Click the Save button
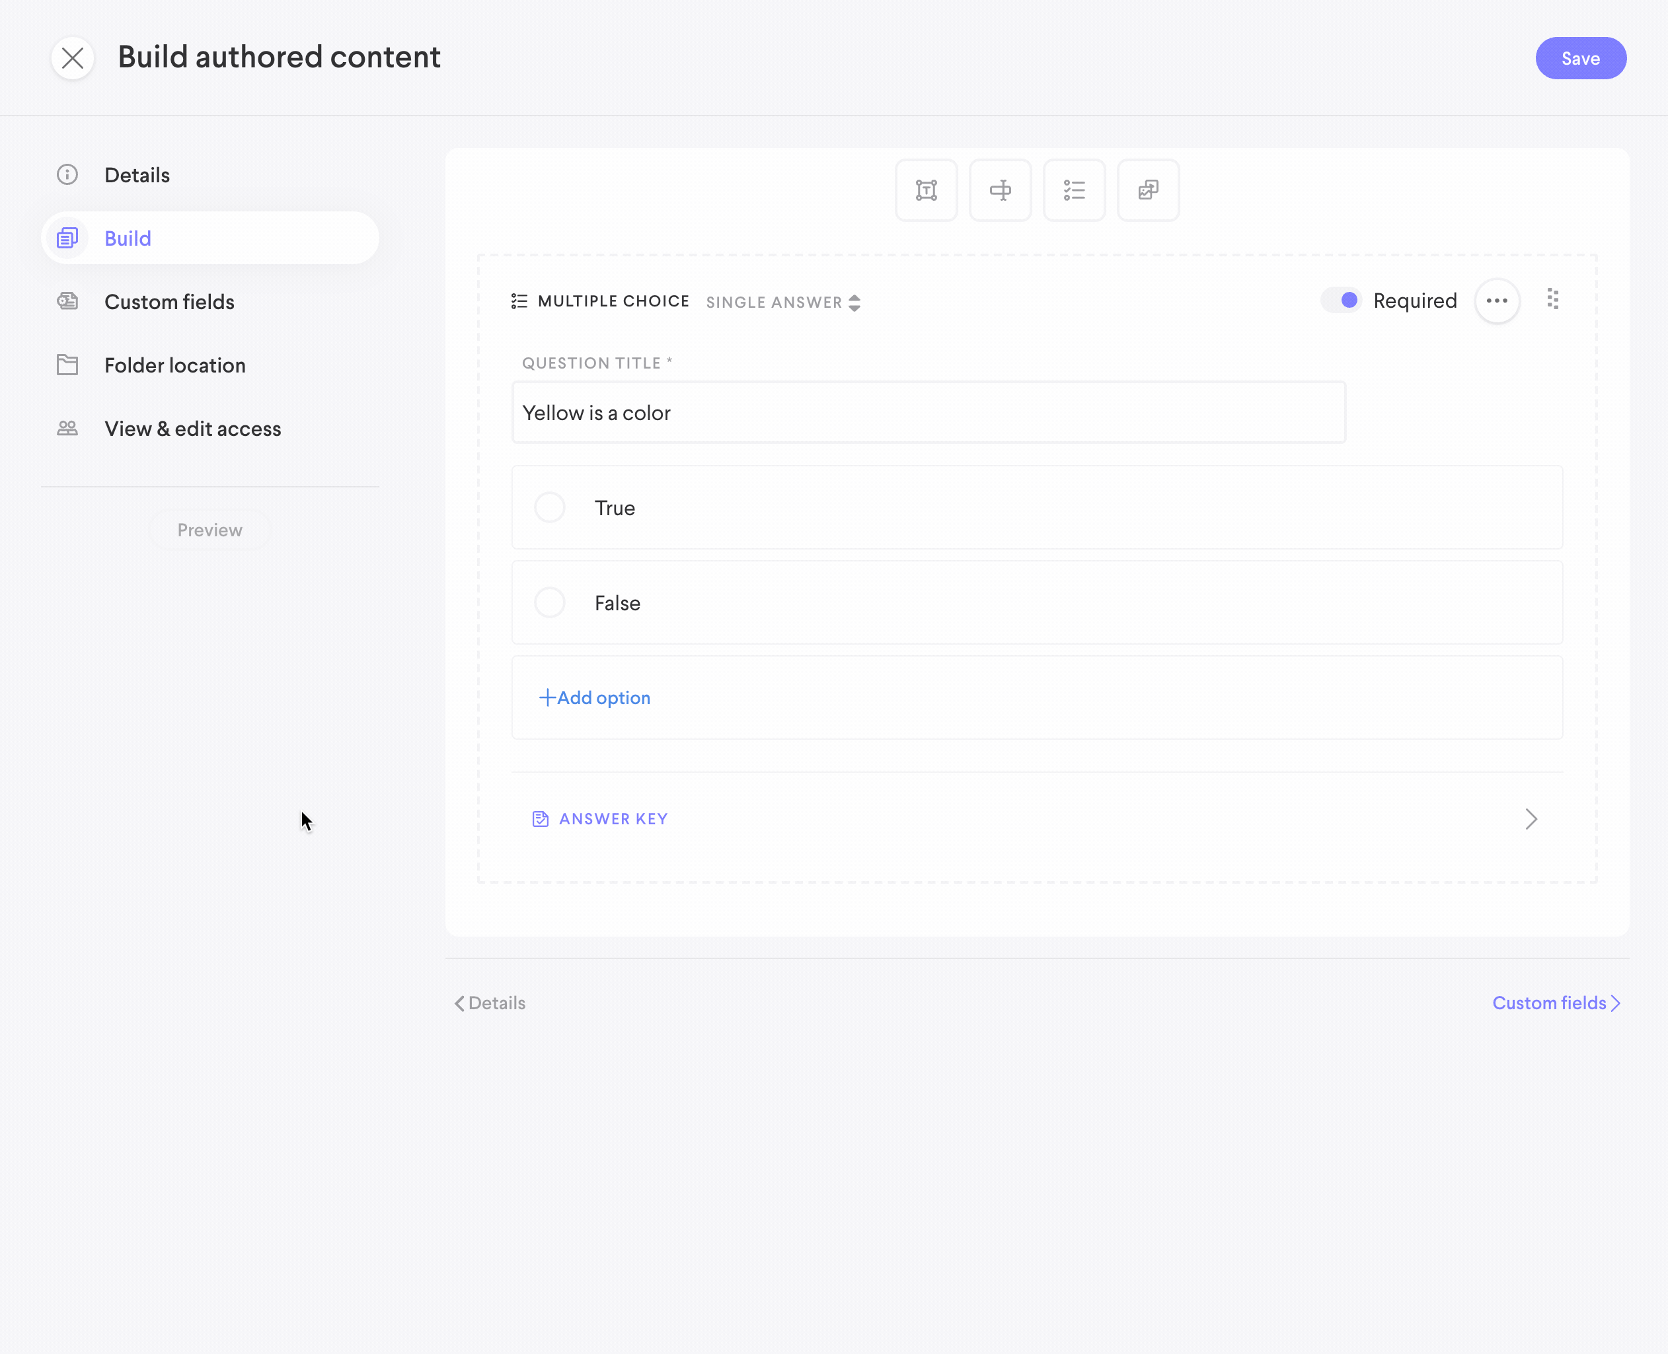Screen dimensions: 1668x1354 coord(1580,59)
